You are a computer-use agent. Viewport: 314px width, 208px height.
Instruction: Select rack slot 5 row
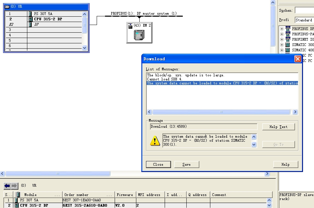click(43, 40)
